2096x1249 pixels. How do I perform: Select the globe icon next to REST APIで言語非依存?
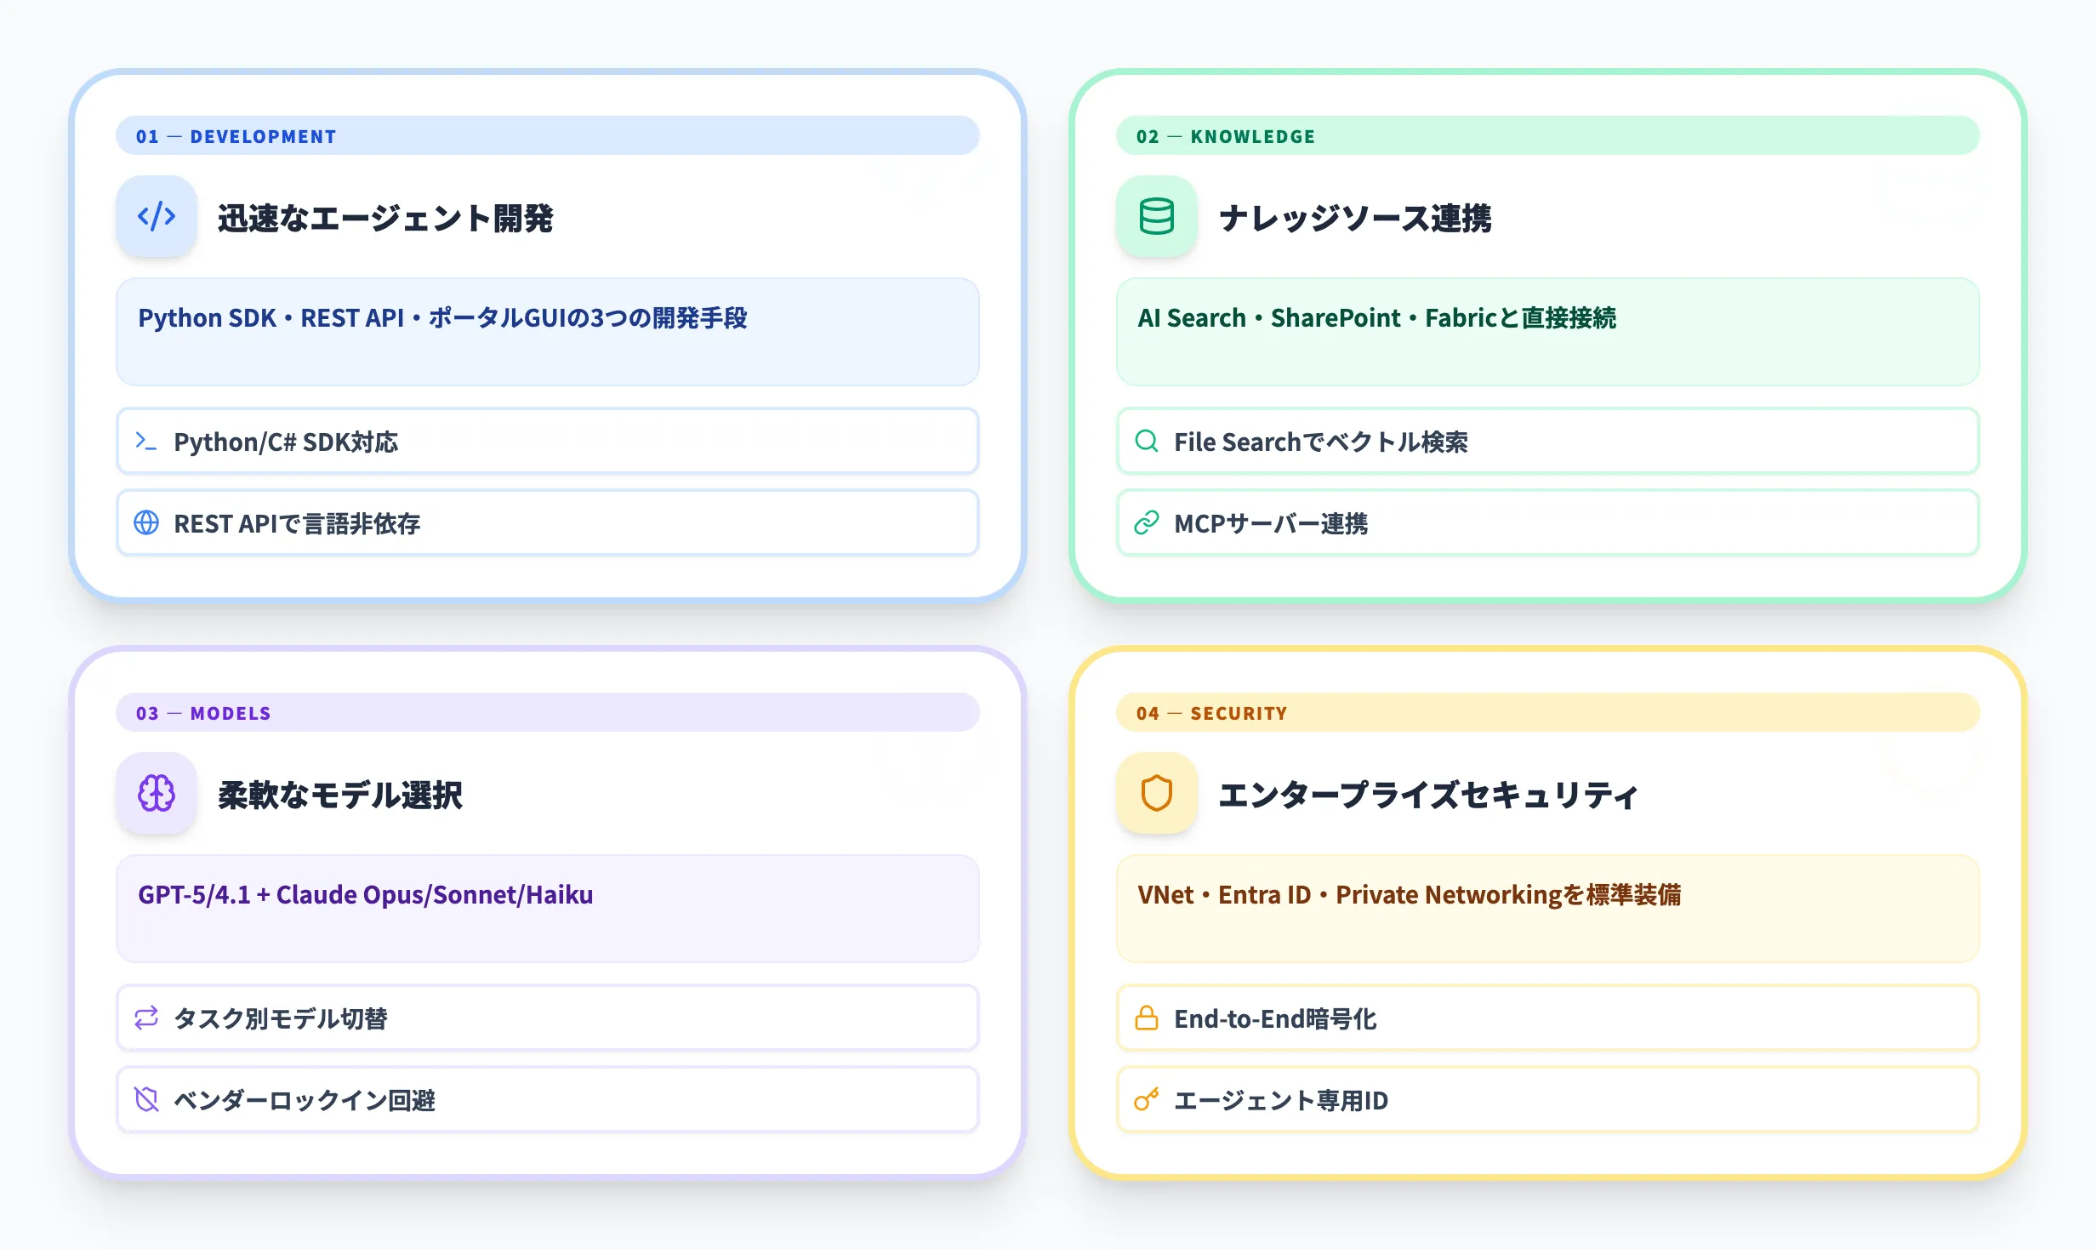click(146, 523)
